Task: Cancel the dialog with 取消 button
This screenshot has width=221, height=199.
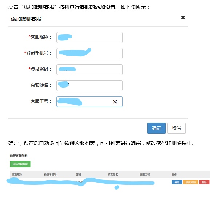Action: coord(177,128)
